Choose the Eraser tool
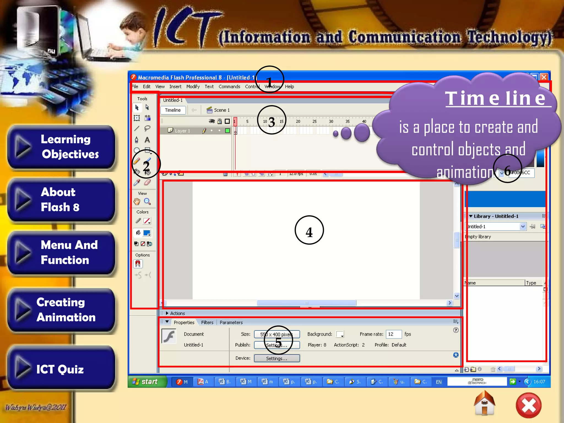 click(147, 182)
